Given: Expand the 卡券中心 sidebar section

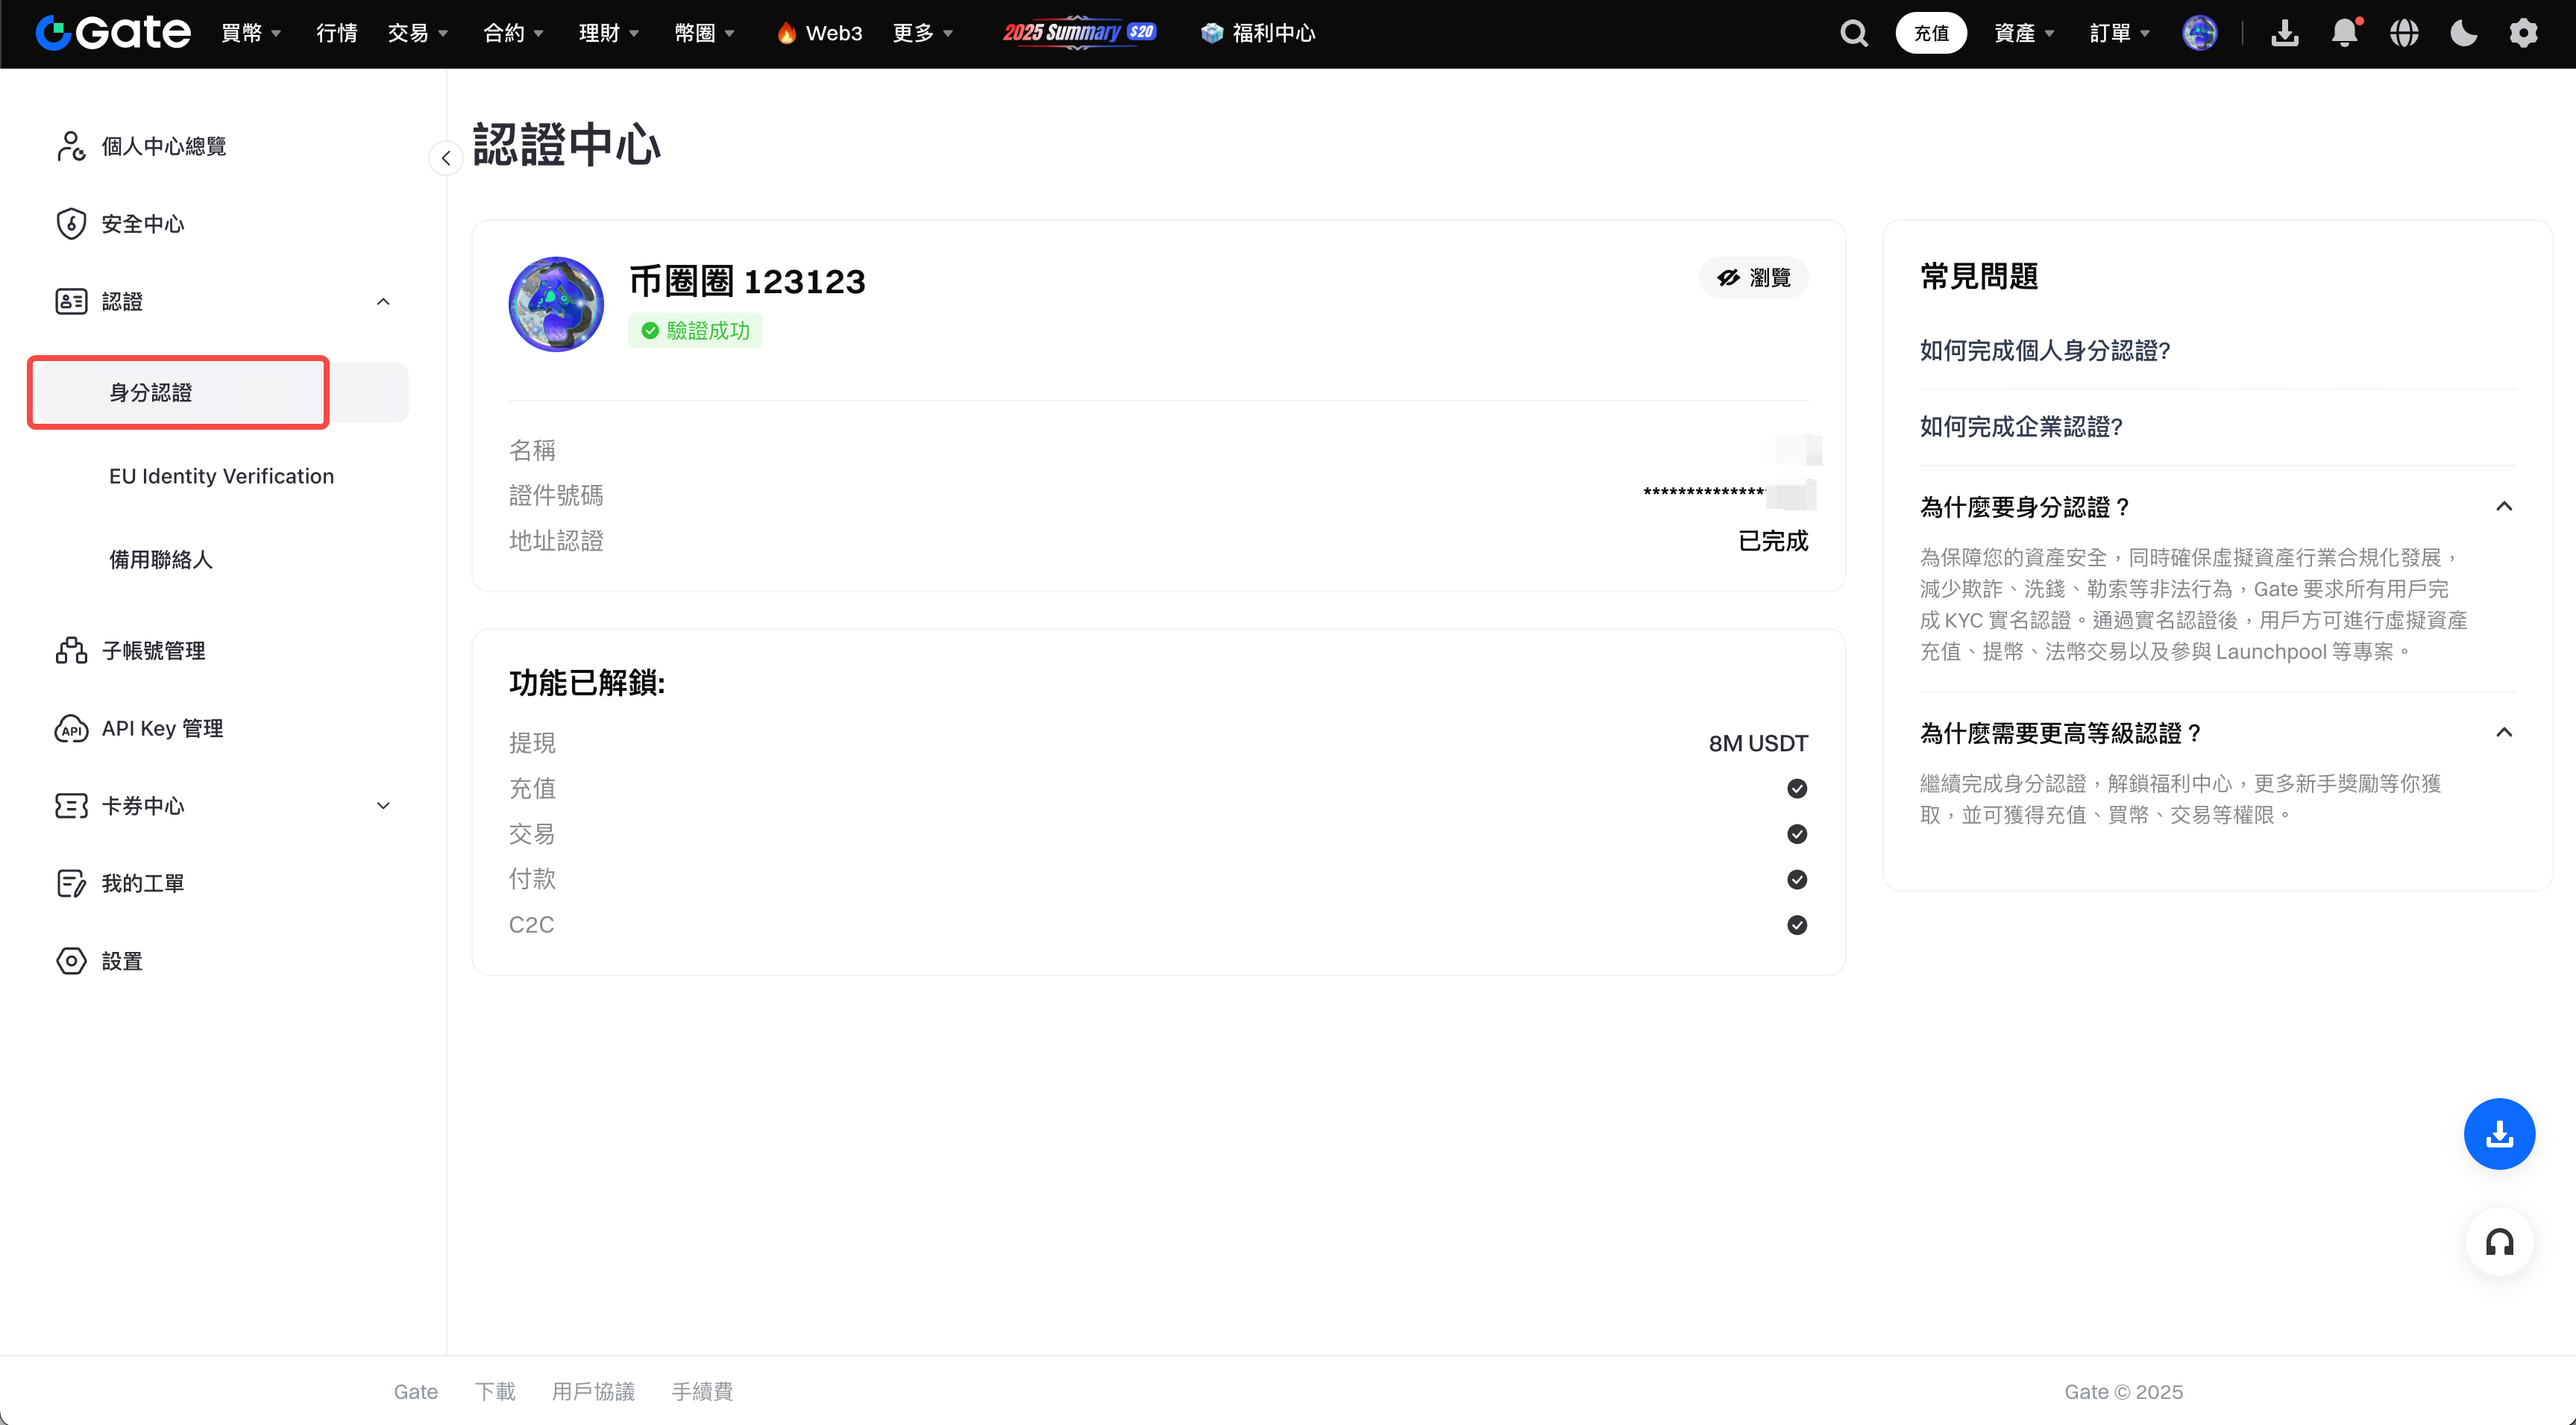Looking at the screenshot, I should click(383, 806).
